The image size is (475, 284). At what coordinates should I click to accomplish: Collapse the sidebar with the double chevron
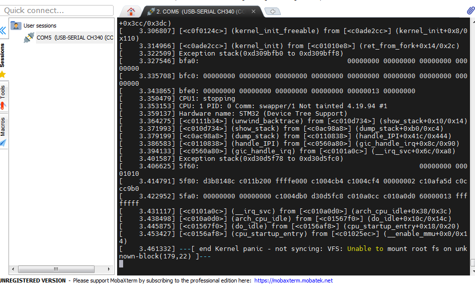coord(3,31)
